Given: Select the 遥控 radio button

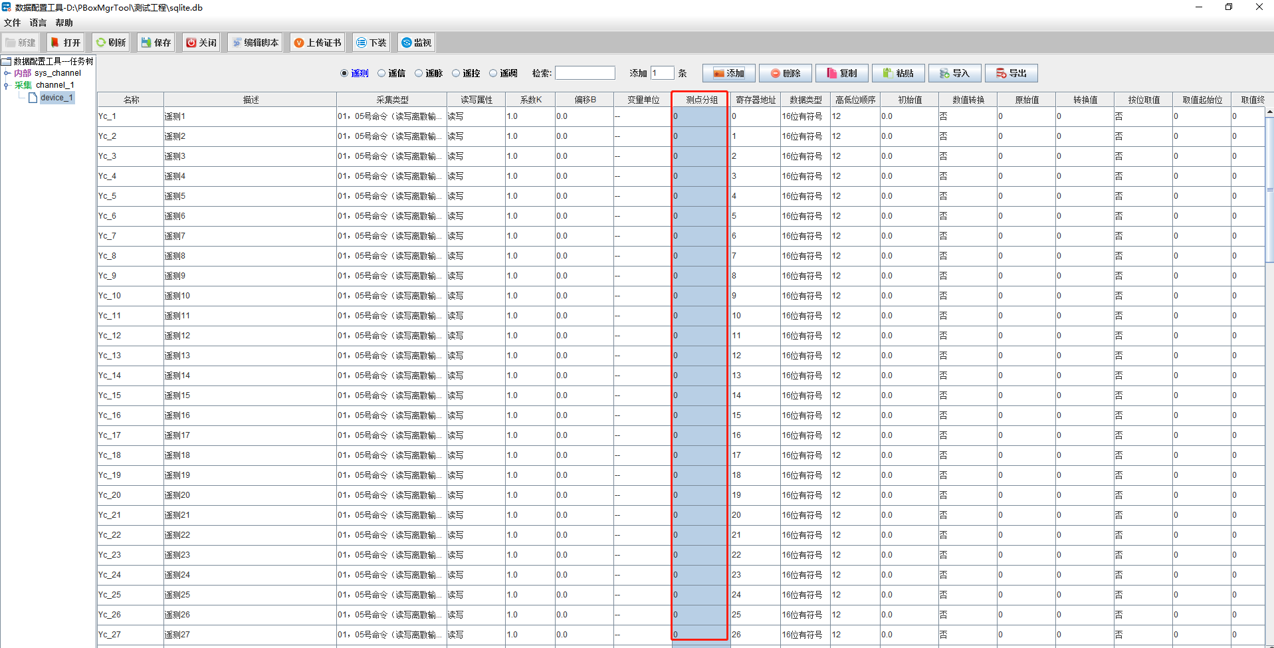Looking at the screenshot, I should (456, 73).
